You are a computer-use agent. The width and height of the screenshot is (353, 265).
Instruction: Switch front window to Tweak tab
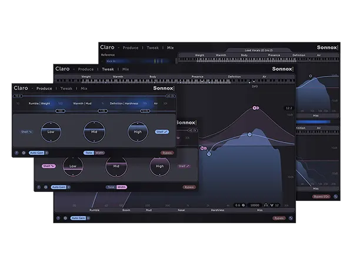(66, 88)
